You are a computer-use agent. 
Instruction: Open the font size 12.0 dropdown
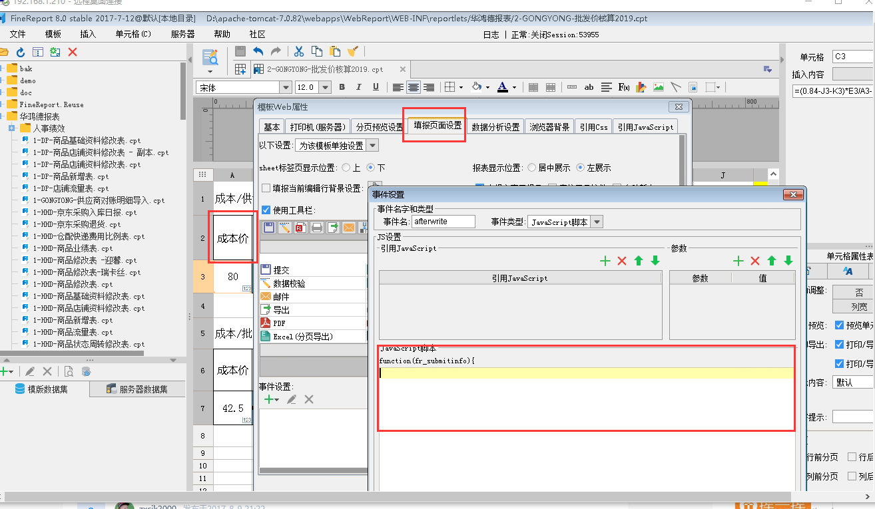tap(325, 87)
